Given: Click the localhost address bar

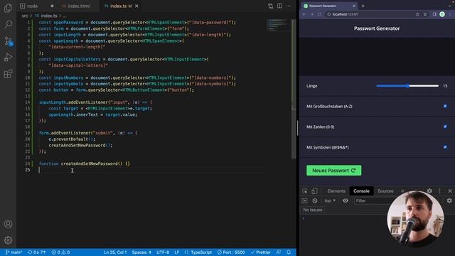Looking at the screenshot, I should (370, 14).
